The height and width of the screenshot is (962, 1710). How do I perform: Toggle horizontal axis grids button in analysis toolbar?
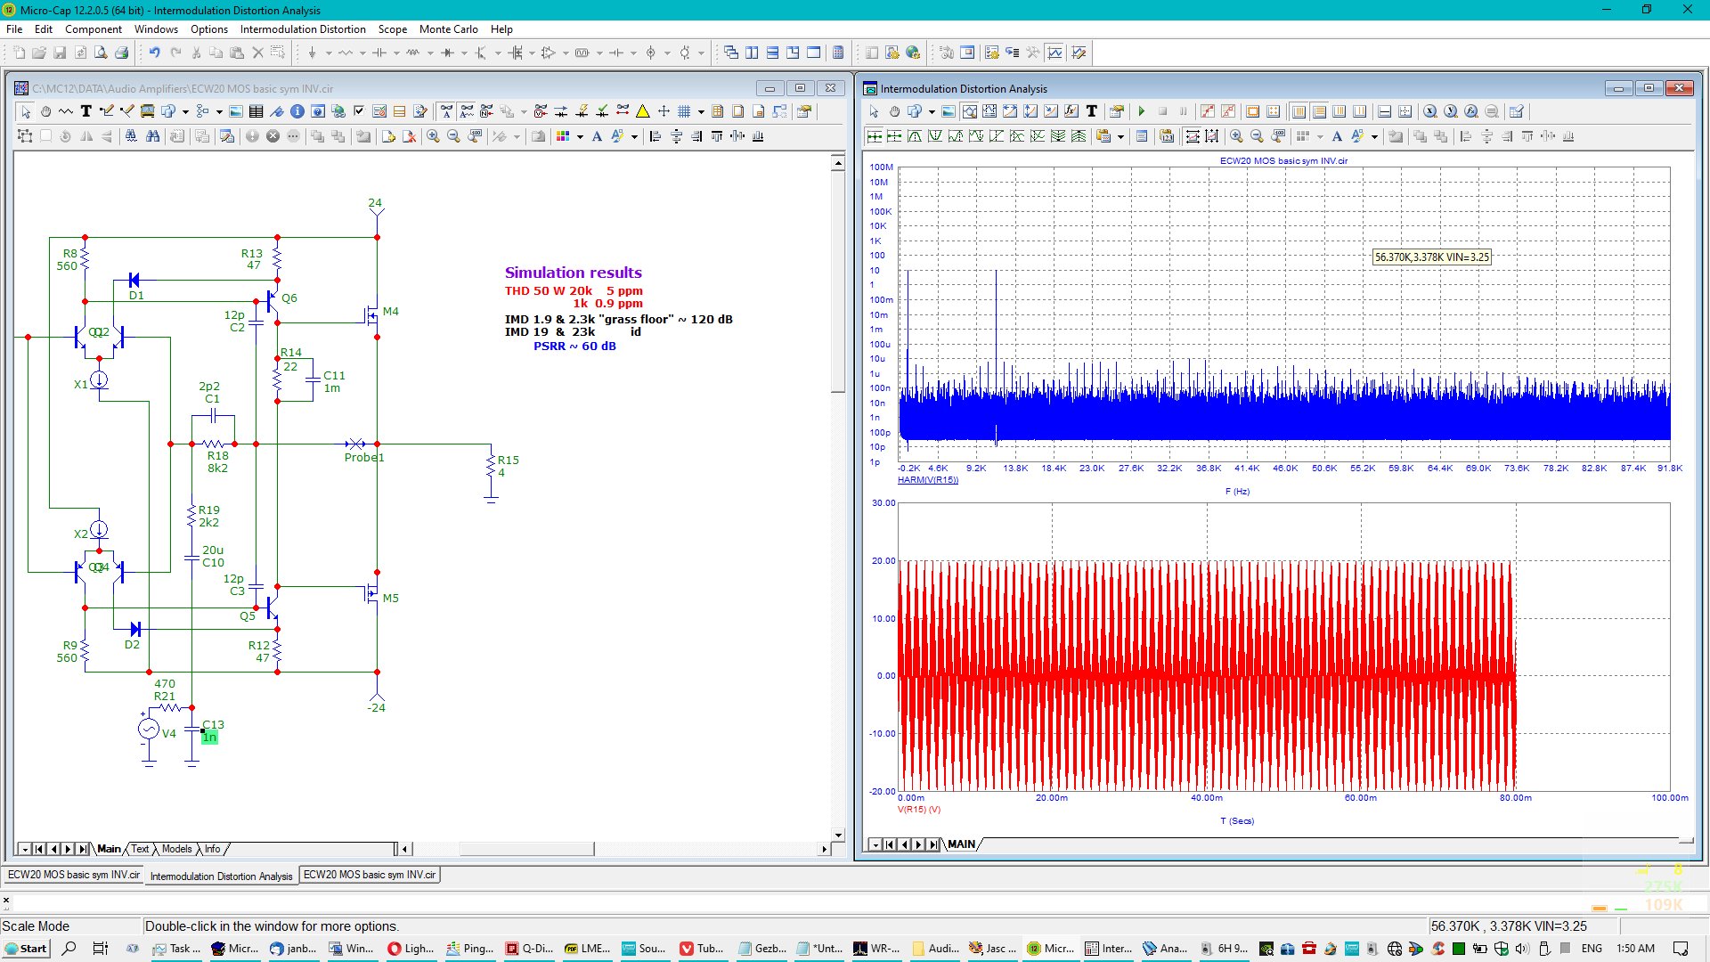[x=1319, y=111]
